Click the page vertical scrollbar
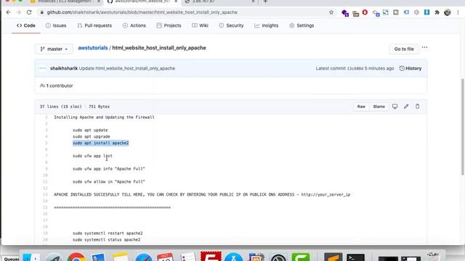Viewport: 465px width, 261px height. 462,128
